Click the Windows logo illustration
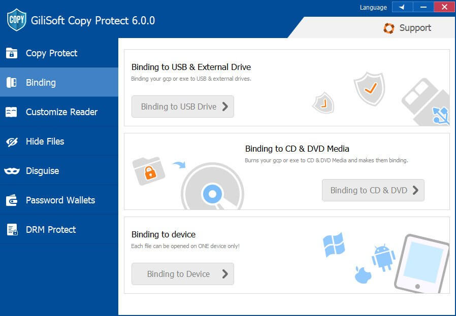This screenshot has width=456, height=316. click(x=335, y=246)
